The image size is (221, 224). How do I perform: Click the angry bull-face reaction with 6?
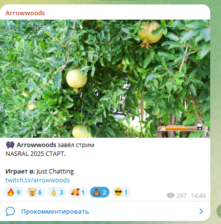coord(35,192)
